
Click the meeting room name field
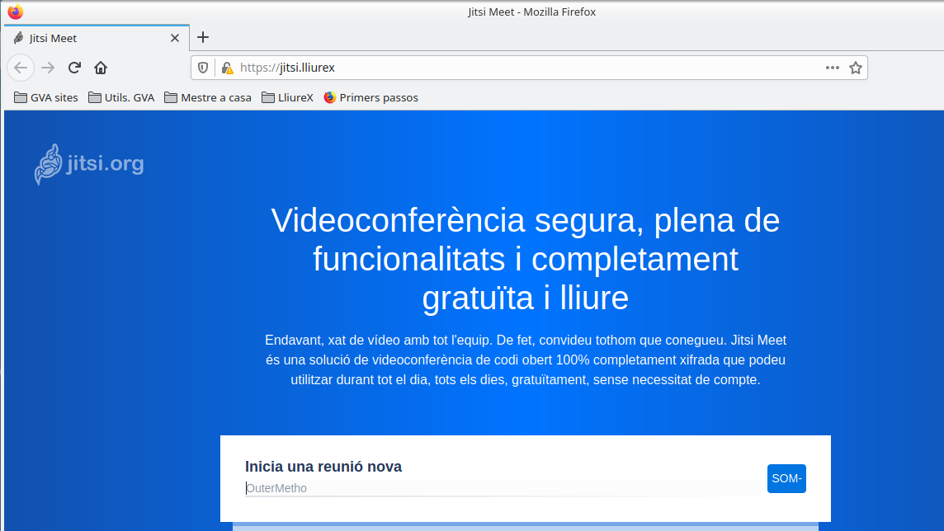point(503,488)
